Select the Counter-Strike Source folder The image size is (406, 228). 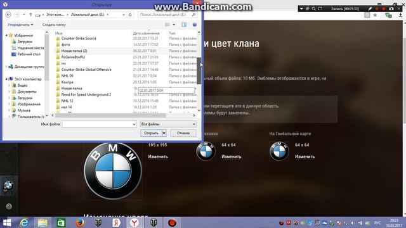pyautogui.click(x=79, y=38)
